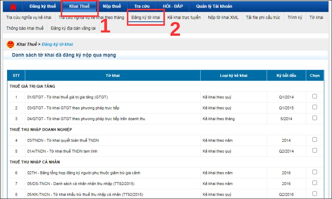The image size is (332, 199).
Task: Open the Khai Thuế main menu
Action: 79,6
